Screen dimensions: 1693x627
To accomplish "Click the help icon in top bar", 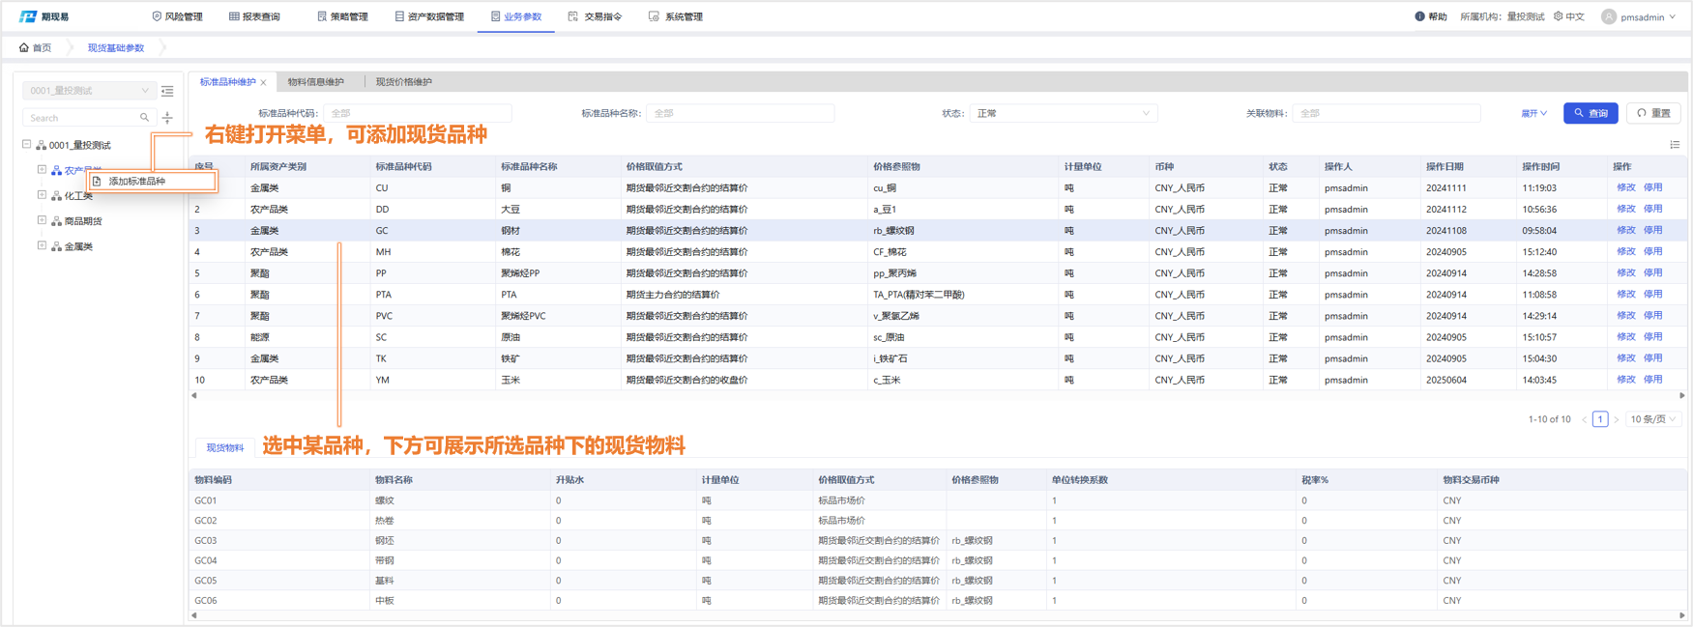I will pyautogui.click(x=1419, y=16).
